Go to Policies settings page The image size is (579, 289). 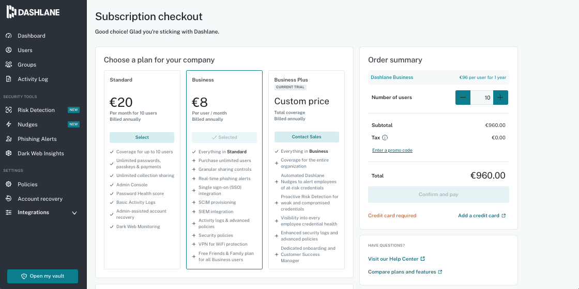(x=27, y=184)
